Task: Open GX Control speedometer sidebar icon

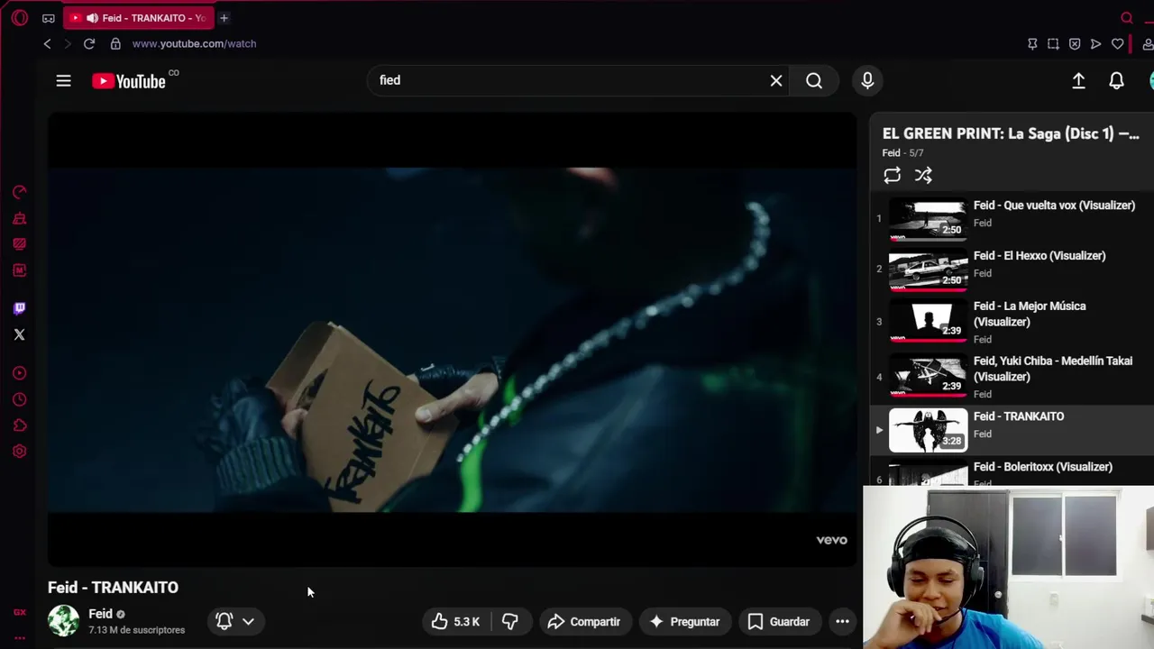Action: pyautogui.click(x=19, y=192)
